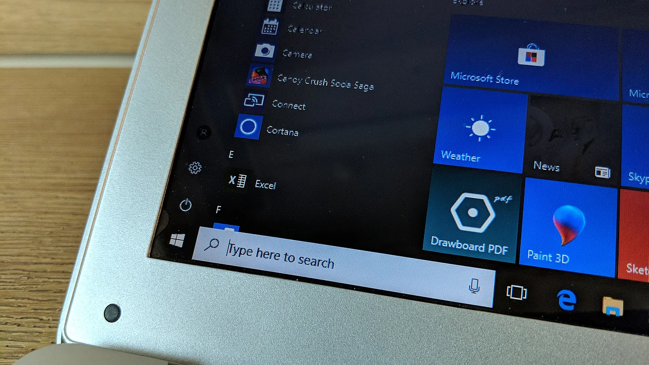Open Cortana app icon in list

pyautogui.click(x=248, y=127)
